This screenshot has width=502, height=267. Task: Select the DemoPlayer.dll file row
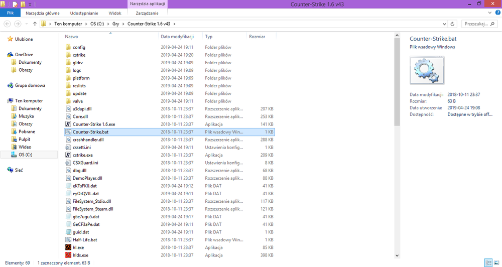point(169,178)
